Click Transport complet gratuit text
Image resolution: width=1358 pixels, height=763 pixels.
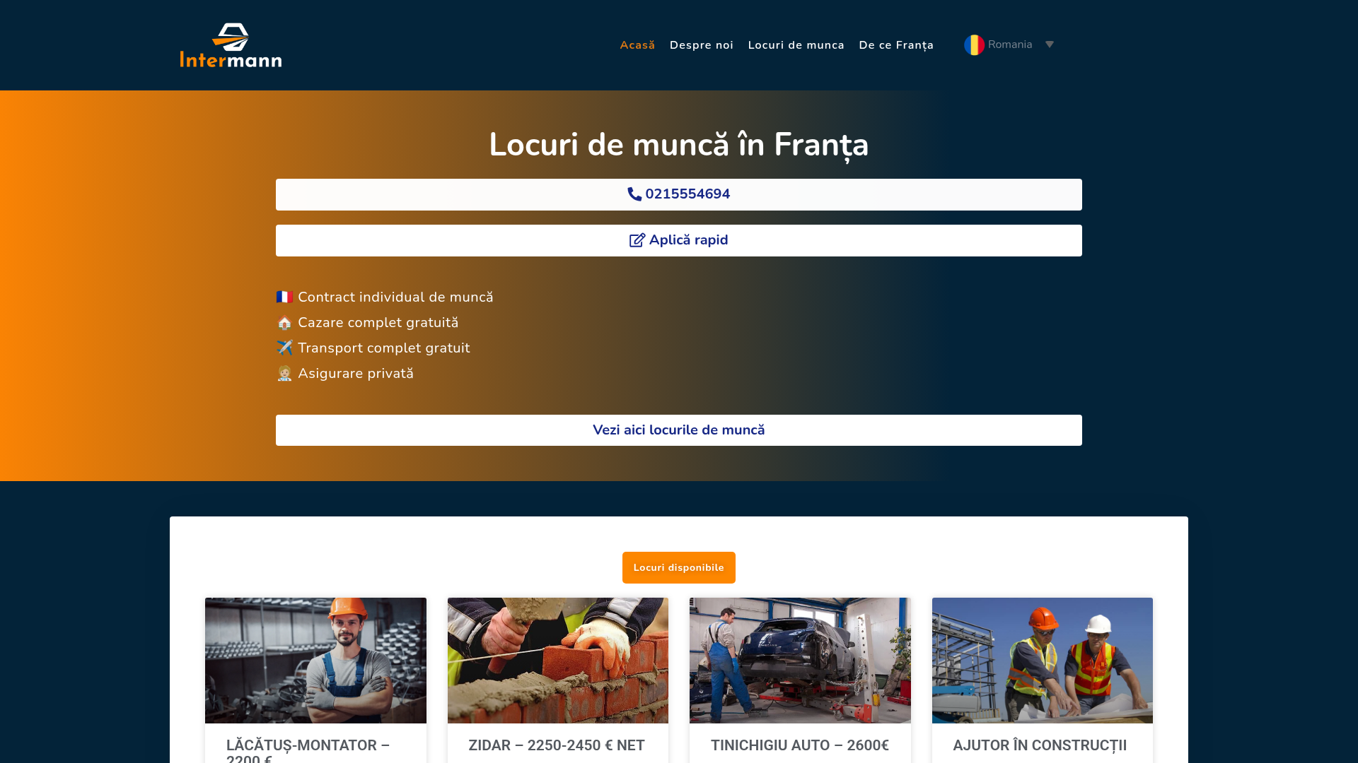383,348
